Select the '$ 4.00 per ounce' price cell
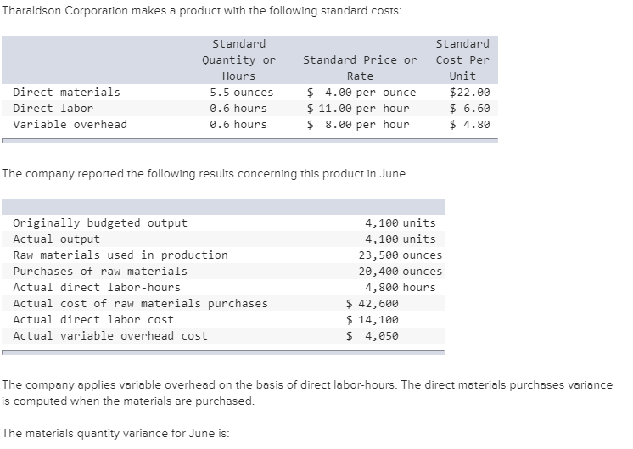Image resolution: width=633 pixels, height=449 pixels. (361, 92)
